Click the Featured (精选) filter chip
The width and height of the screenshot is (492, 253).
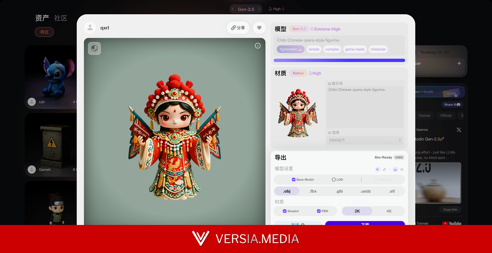44,32
